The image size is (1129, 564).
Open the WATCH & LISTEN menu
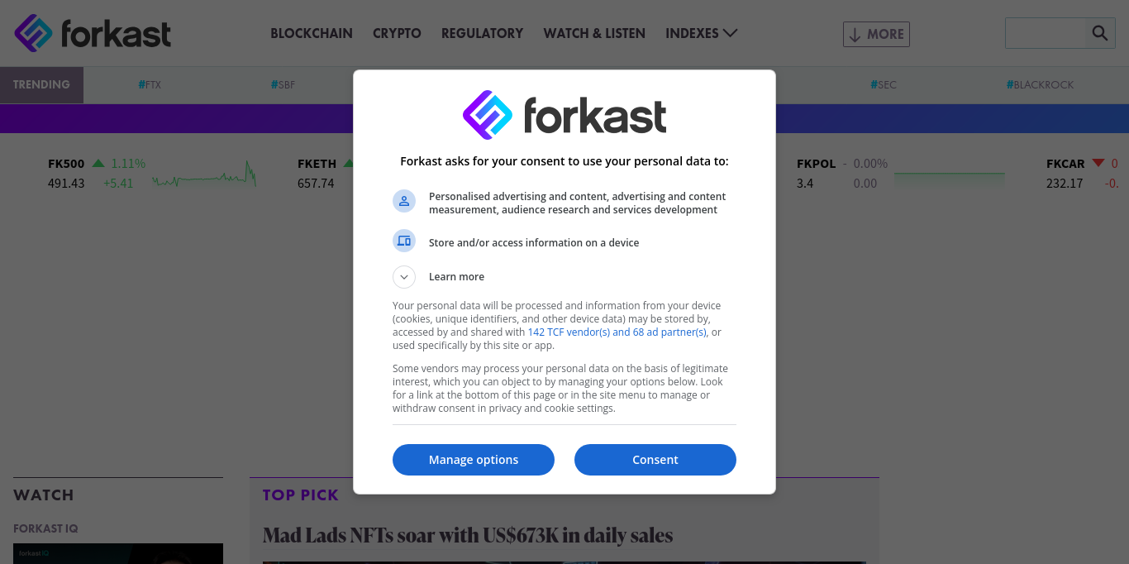tap(594, 33)
